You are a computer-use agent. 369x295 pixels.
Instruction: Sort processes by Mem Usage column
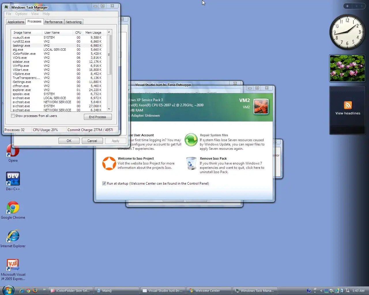[x=93, y=33]
